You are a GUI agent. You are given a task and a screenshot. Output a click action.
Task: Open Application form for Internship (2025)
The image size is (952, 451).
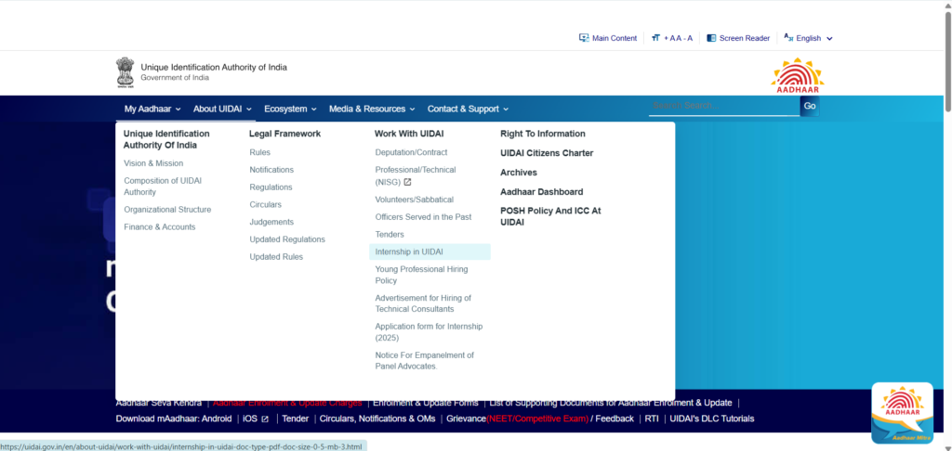429,331
